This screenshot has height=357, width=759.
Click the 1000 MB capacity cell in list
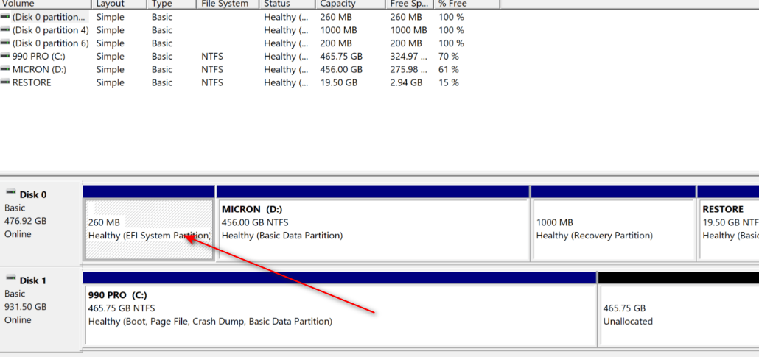(338, 30)
